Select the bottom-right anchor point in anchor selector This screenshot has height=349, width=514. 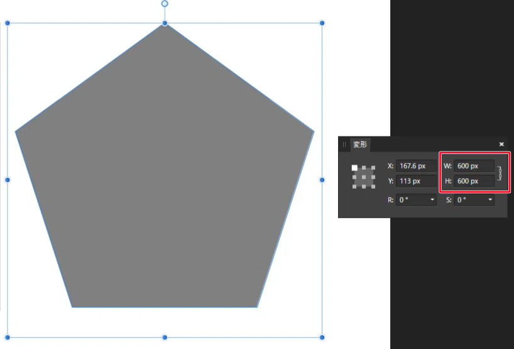coord(373,186)
